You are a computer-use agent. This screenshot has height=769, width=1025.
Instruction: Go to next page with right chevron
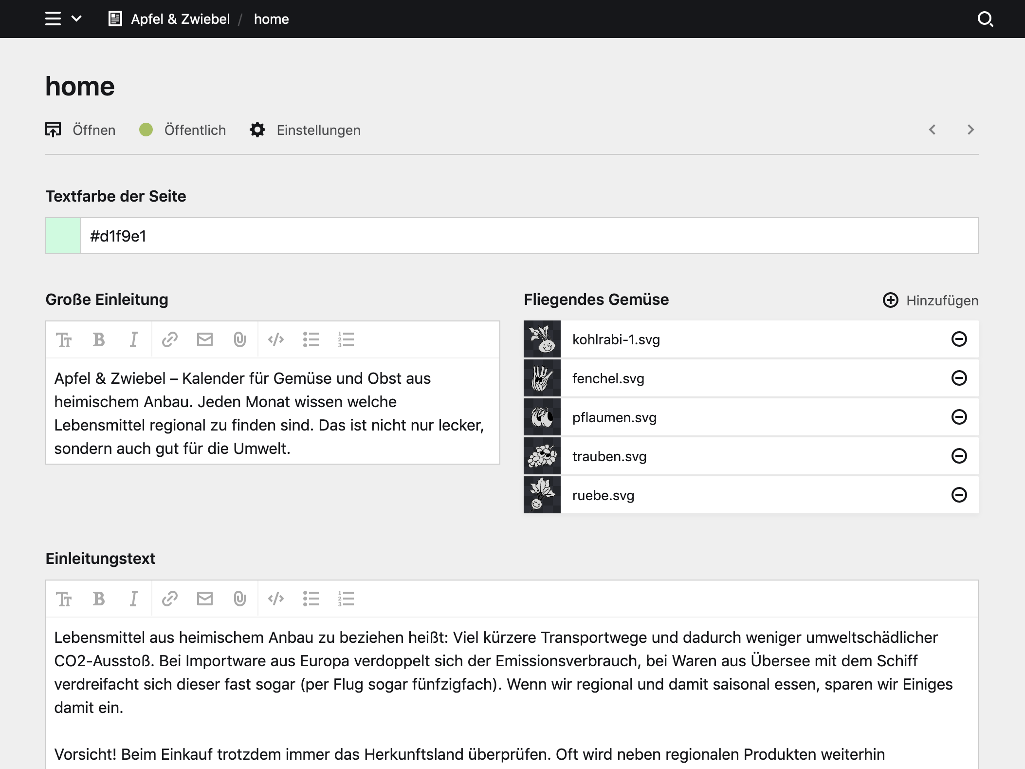pyautogui.click(x=970, y=130)
